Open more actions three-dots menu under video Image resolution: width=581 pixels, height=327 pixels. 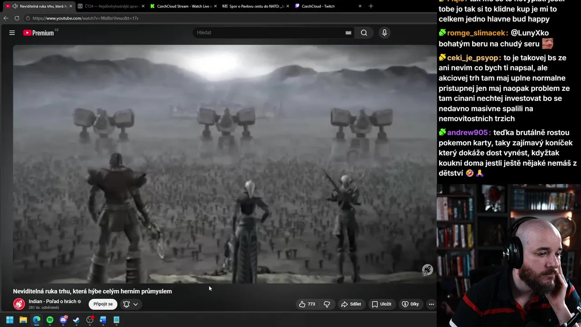point(431,304)
